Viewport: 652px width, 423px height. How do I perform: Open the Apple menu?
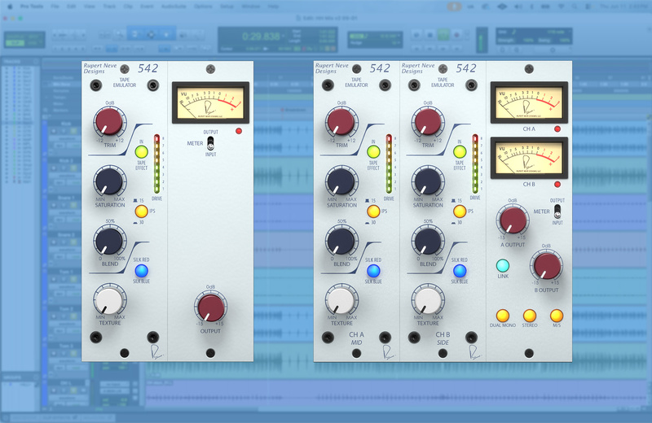(x=10, y=7)
